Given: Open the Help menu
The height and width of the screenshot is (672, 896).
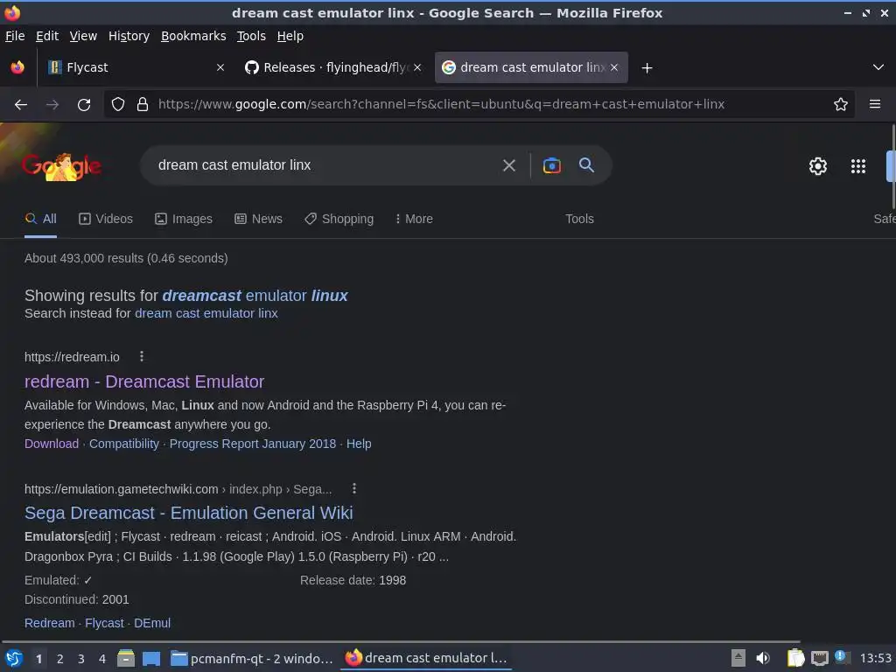Looking at the screenshot, I should click(x=290, y=36).
